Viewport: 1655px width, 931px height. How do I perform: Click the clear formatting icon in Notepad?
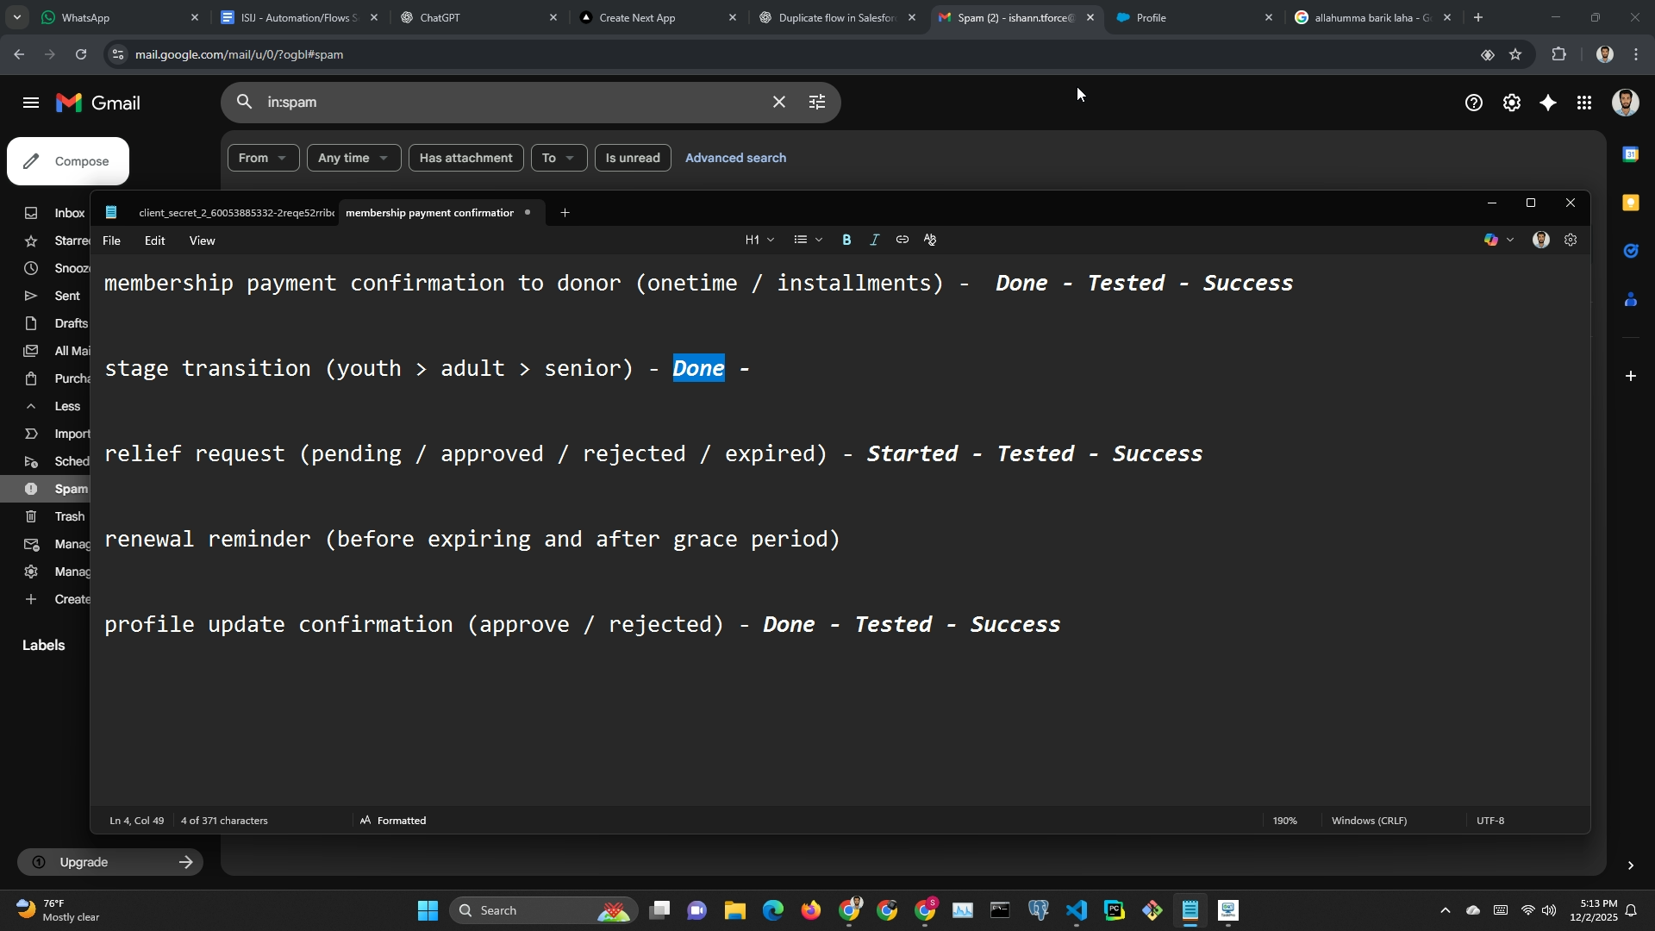930,241
